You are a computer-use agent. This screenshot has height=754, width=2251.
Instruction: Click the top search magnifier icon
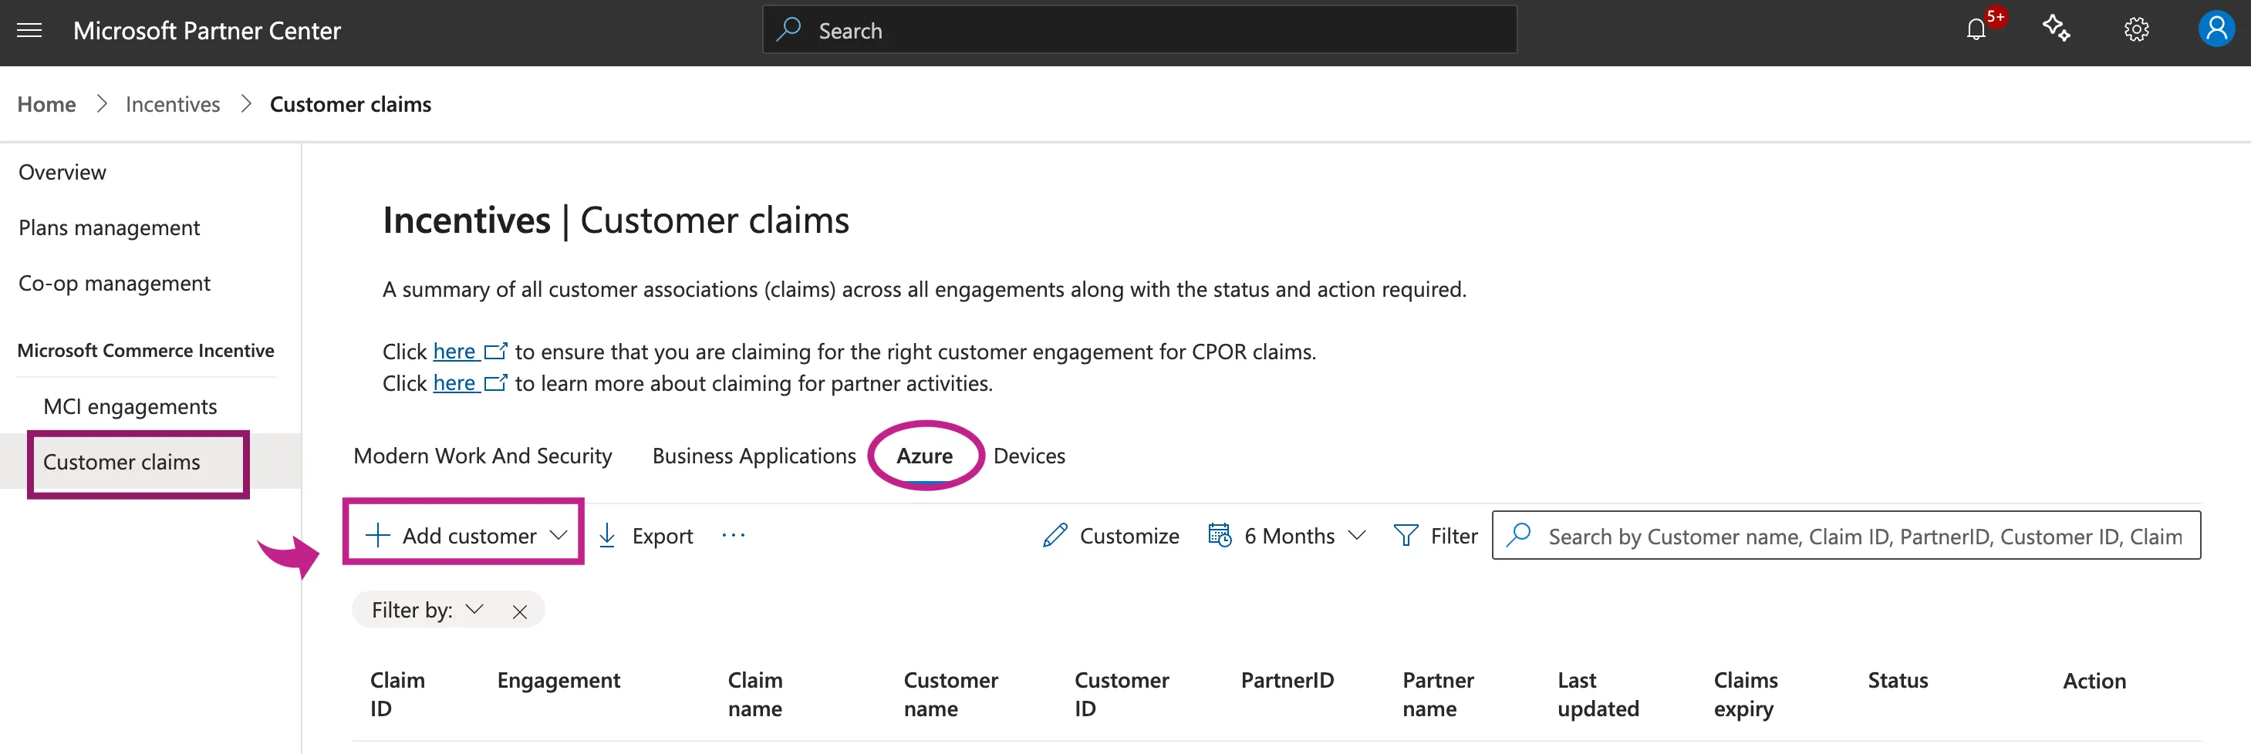[788, 30]
